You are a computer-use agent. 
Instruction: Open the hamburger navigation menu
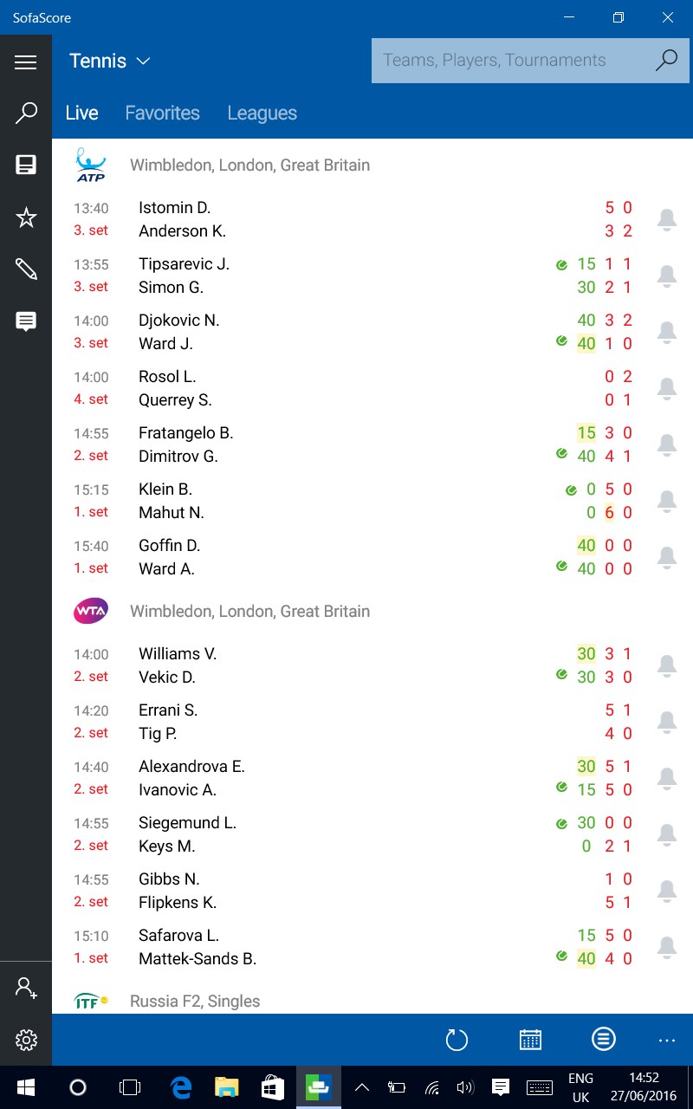tap(26, 62)
